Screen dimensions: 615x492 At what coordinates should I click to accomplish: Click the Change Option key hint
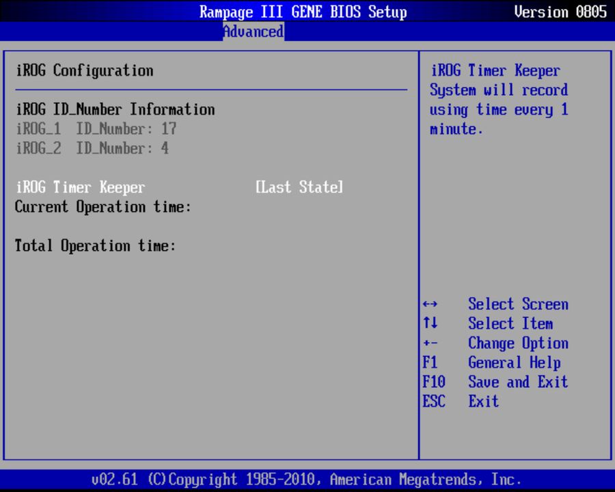tap(518, 343)
